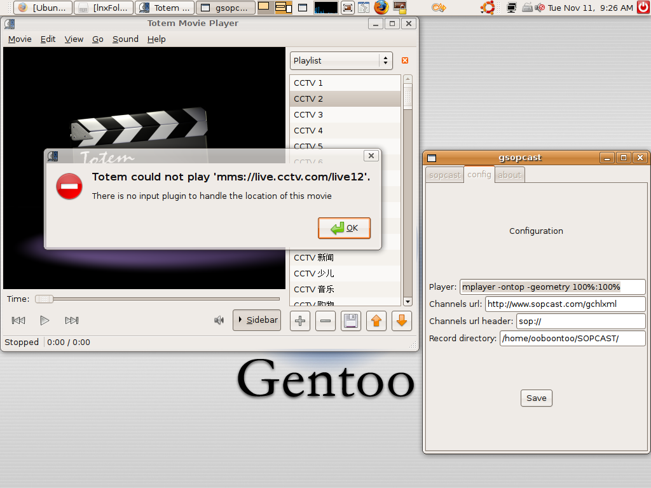Click the orange keys icon in panel
This screenshot has height=488, width=651.
coord(439,8)
